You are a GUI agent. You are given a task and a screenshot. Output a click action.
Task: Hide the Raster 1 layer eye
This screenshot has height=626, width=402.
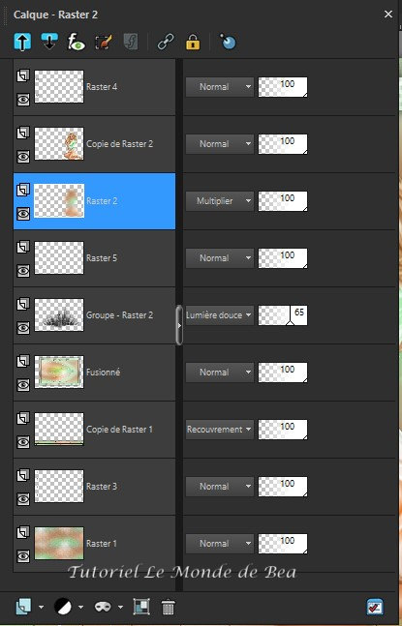pyautogui.click(x=23, y=556)
